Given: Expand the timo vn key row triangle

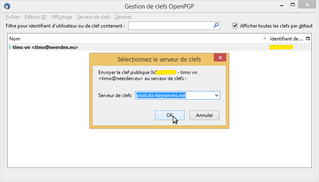Looking at the screenshot, I should pyautogui.click(x=10, y=47).
